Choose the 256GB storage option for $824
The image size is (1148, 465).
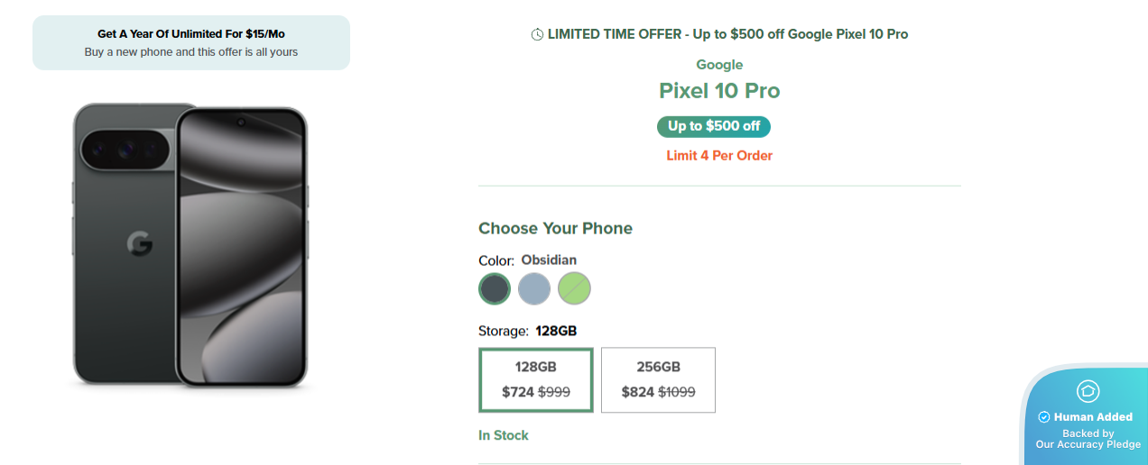click(658, 379)
